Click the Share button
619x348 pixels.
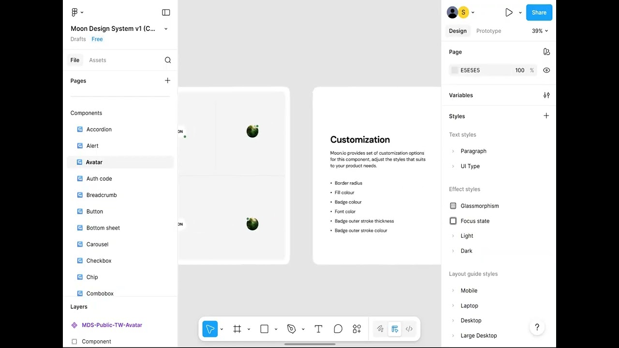pyautogui.click(x=539, y=13)
